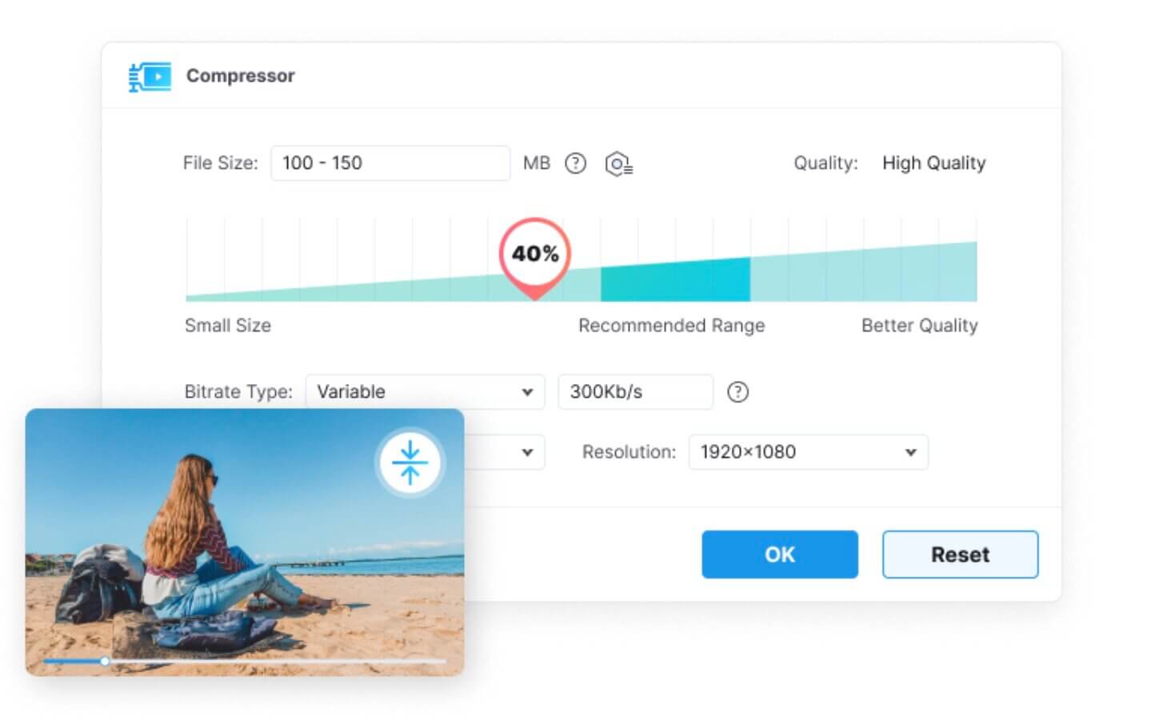The height and width of the screenshot is (720, 1155).
Task: Open the advanced settings gear-list icon
Action: click(x=618, y=164)
